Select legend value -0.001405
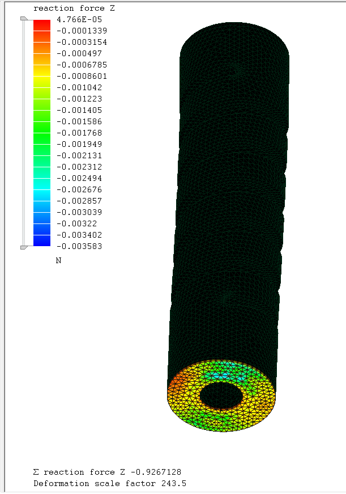Screen dimensions: 346x494 [x=79, y=110]
